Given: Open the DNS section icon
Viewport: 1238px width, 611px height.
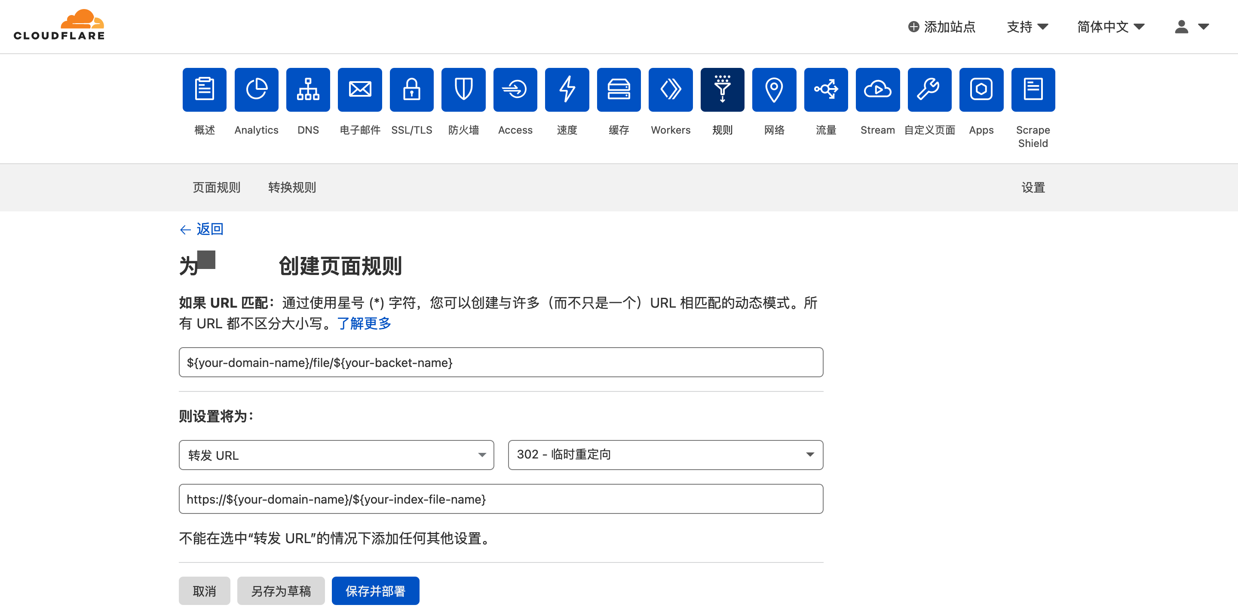Looking at the screenshot, I should click(x=308, y=90).
